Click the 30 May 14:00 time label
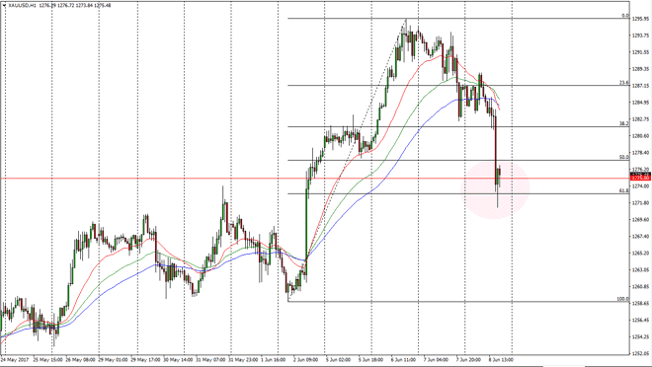The height and width of the screenshot is (367, 652). pos(178,359)
